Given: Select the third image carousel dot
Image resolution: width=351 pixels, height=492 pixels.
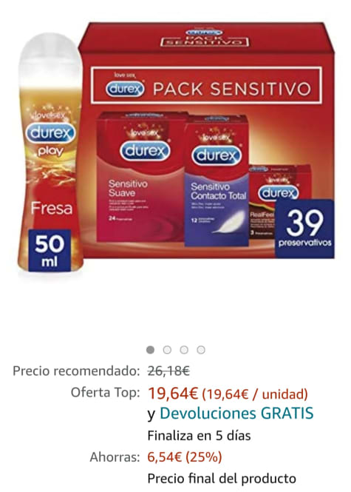Looking at the screenshot, I should point(184,349).
